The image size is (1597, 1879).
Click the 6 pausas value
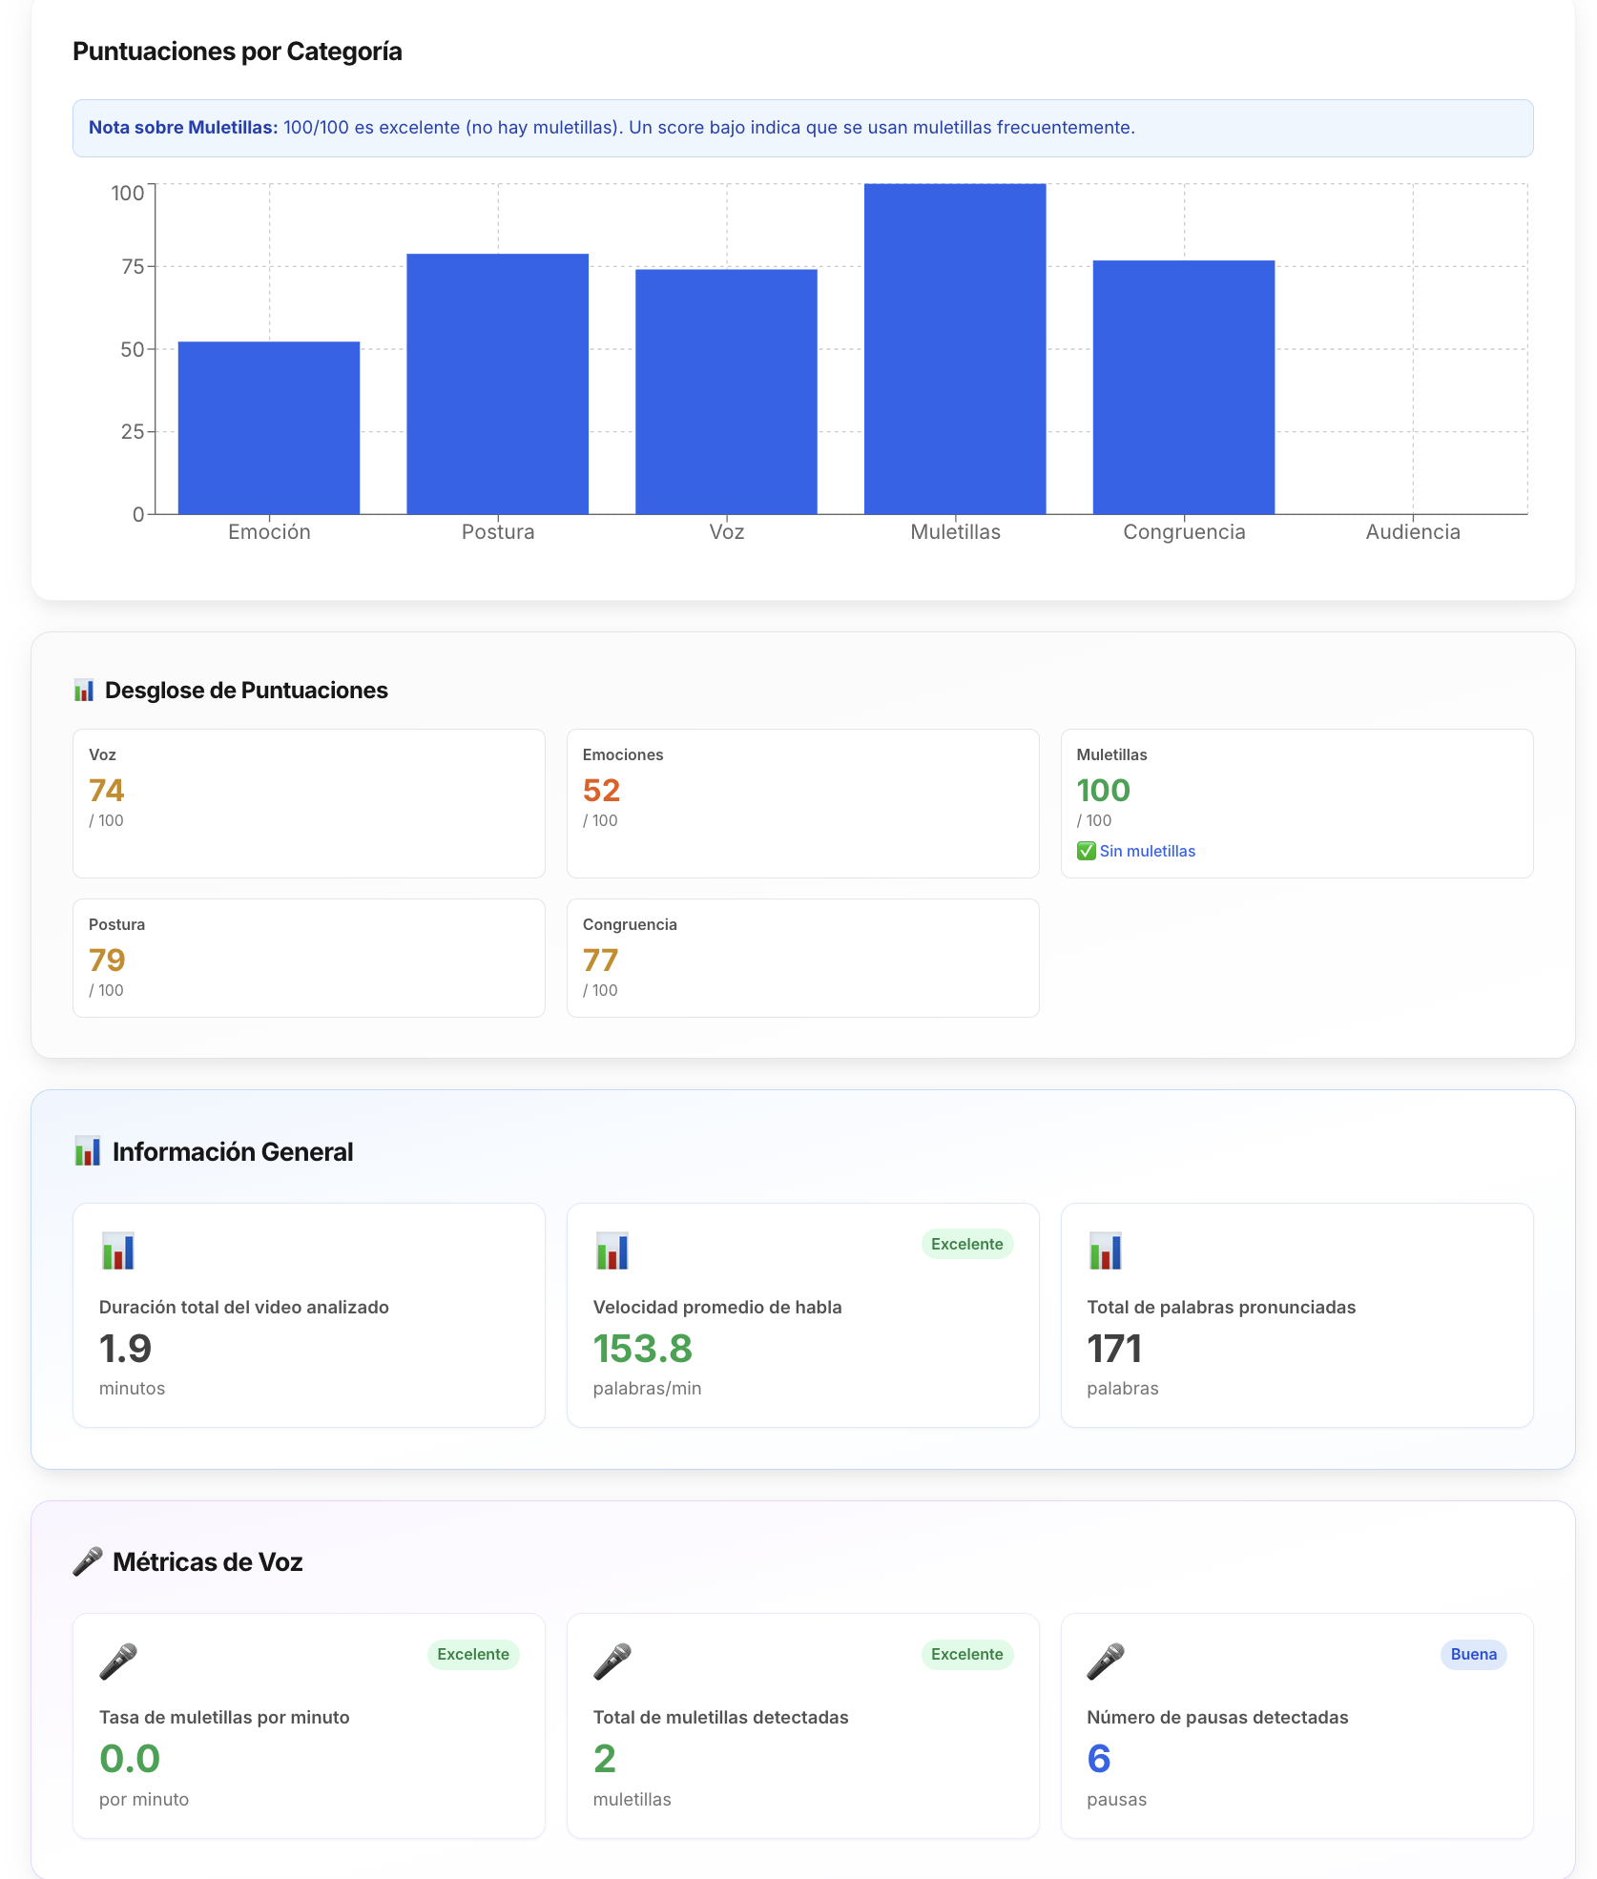pos(1099,1759)
